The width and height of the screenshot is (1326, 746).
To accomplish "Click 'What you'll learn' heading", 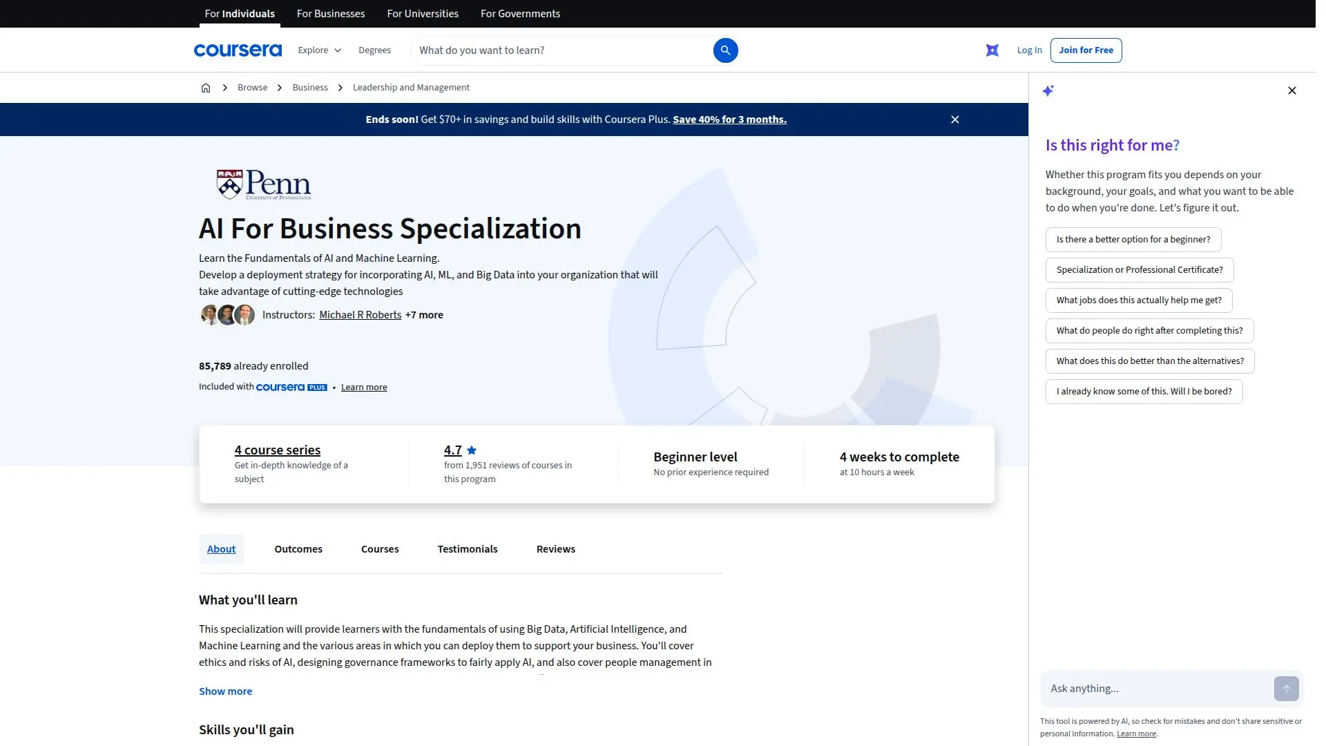I will click(x=248, y=600).
